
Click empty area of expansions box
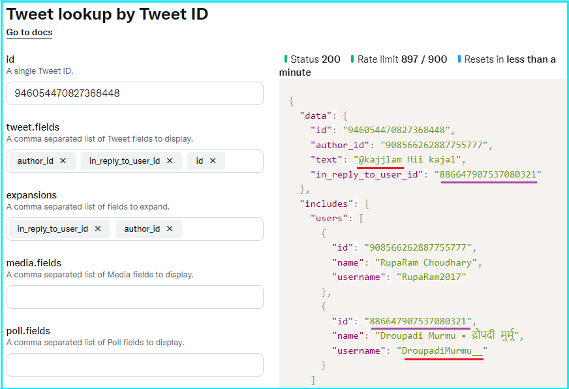coord(222,229)
